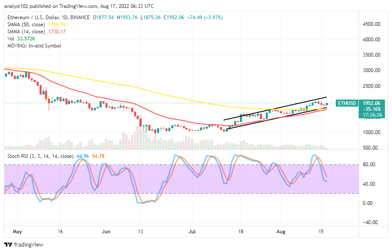Click the 0.00 Stoch RSI axis label
The width and height of the screenshot is (392, 252).
(x=367, y=203)
